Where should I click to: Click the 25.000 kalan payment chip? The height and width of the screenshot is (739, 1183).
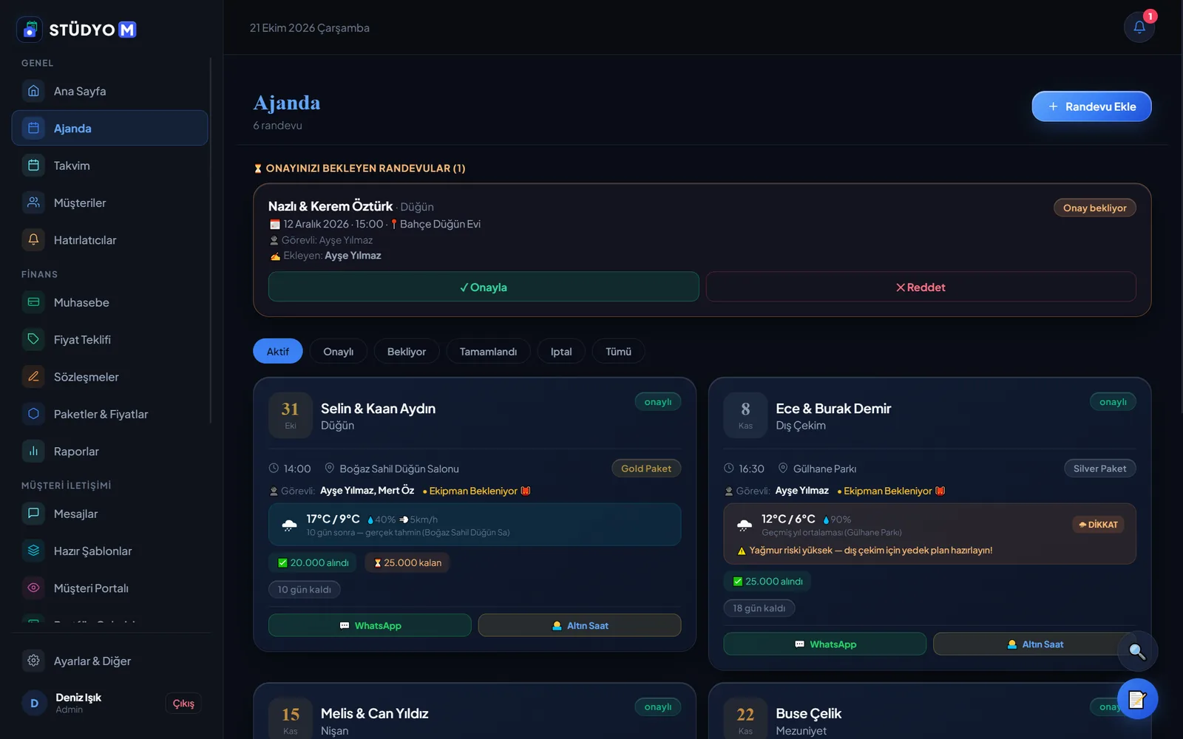407,562
